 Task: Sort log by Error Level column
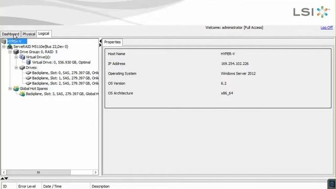(29, 186)
